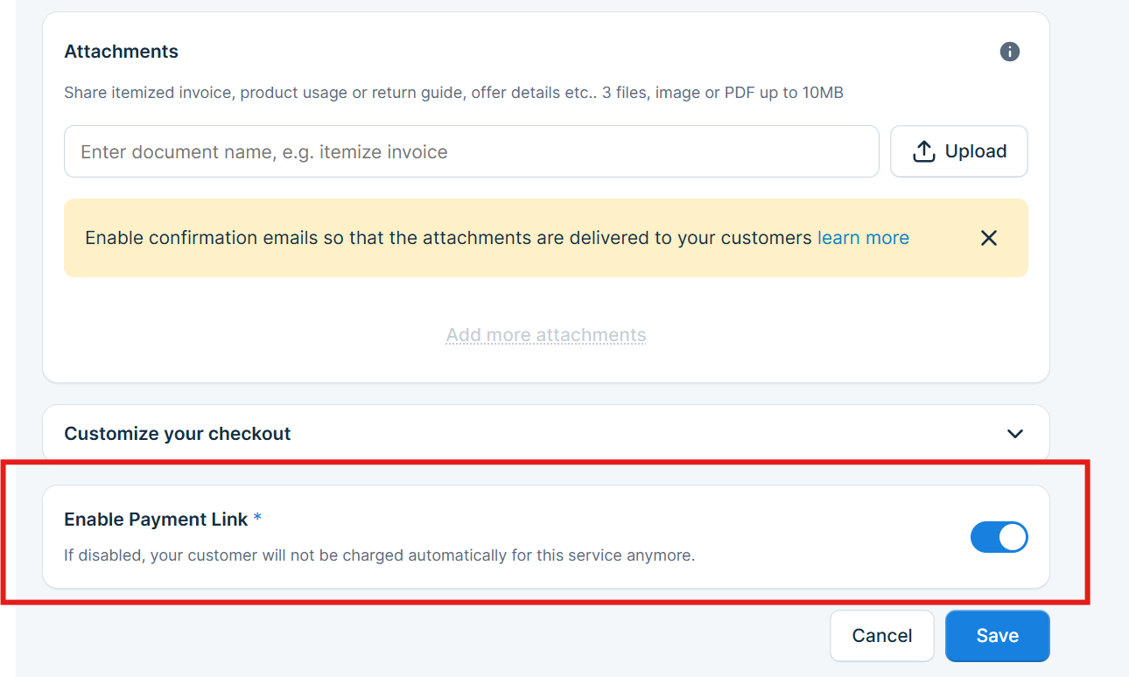Click the blank area left of Cancel
The image size is (1129, 677).
[x=438, y=636]
